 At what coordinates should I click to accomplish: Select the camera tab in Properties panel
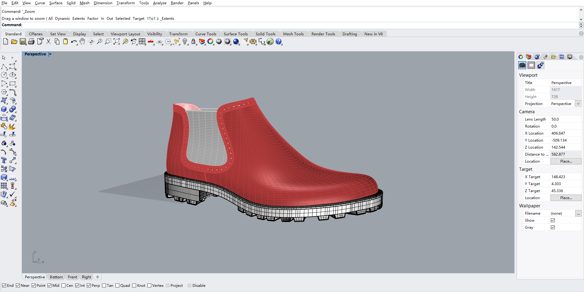[x=522, y=65]
